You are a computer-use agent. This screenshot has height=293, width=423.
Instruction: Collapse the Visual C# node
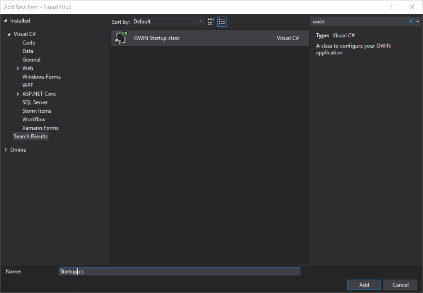pos(9,34)
